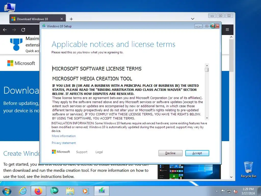Viewport: 261px width, 196px height.
Task: Open the Privacy statement link
Action: click(63, 143)
